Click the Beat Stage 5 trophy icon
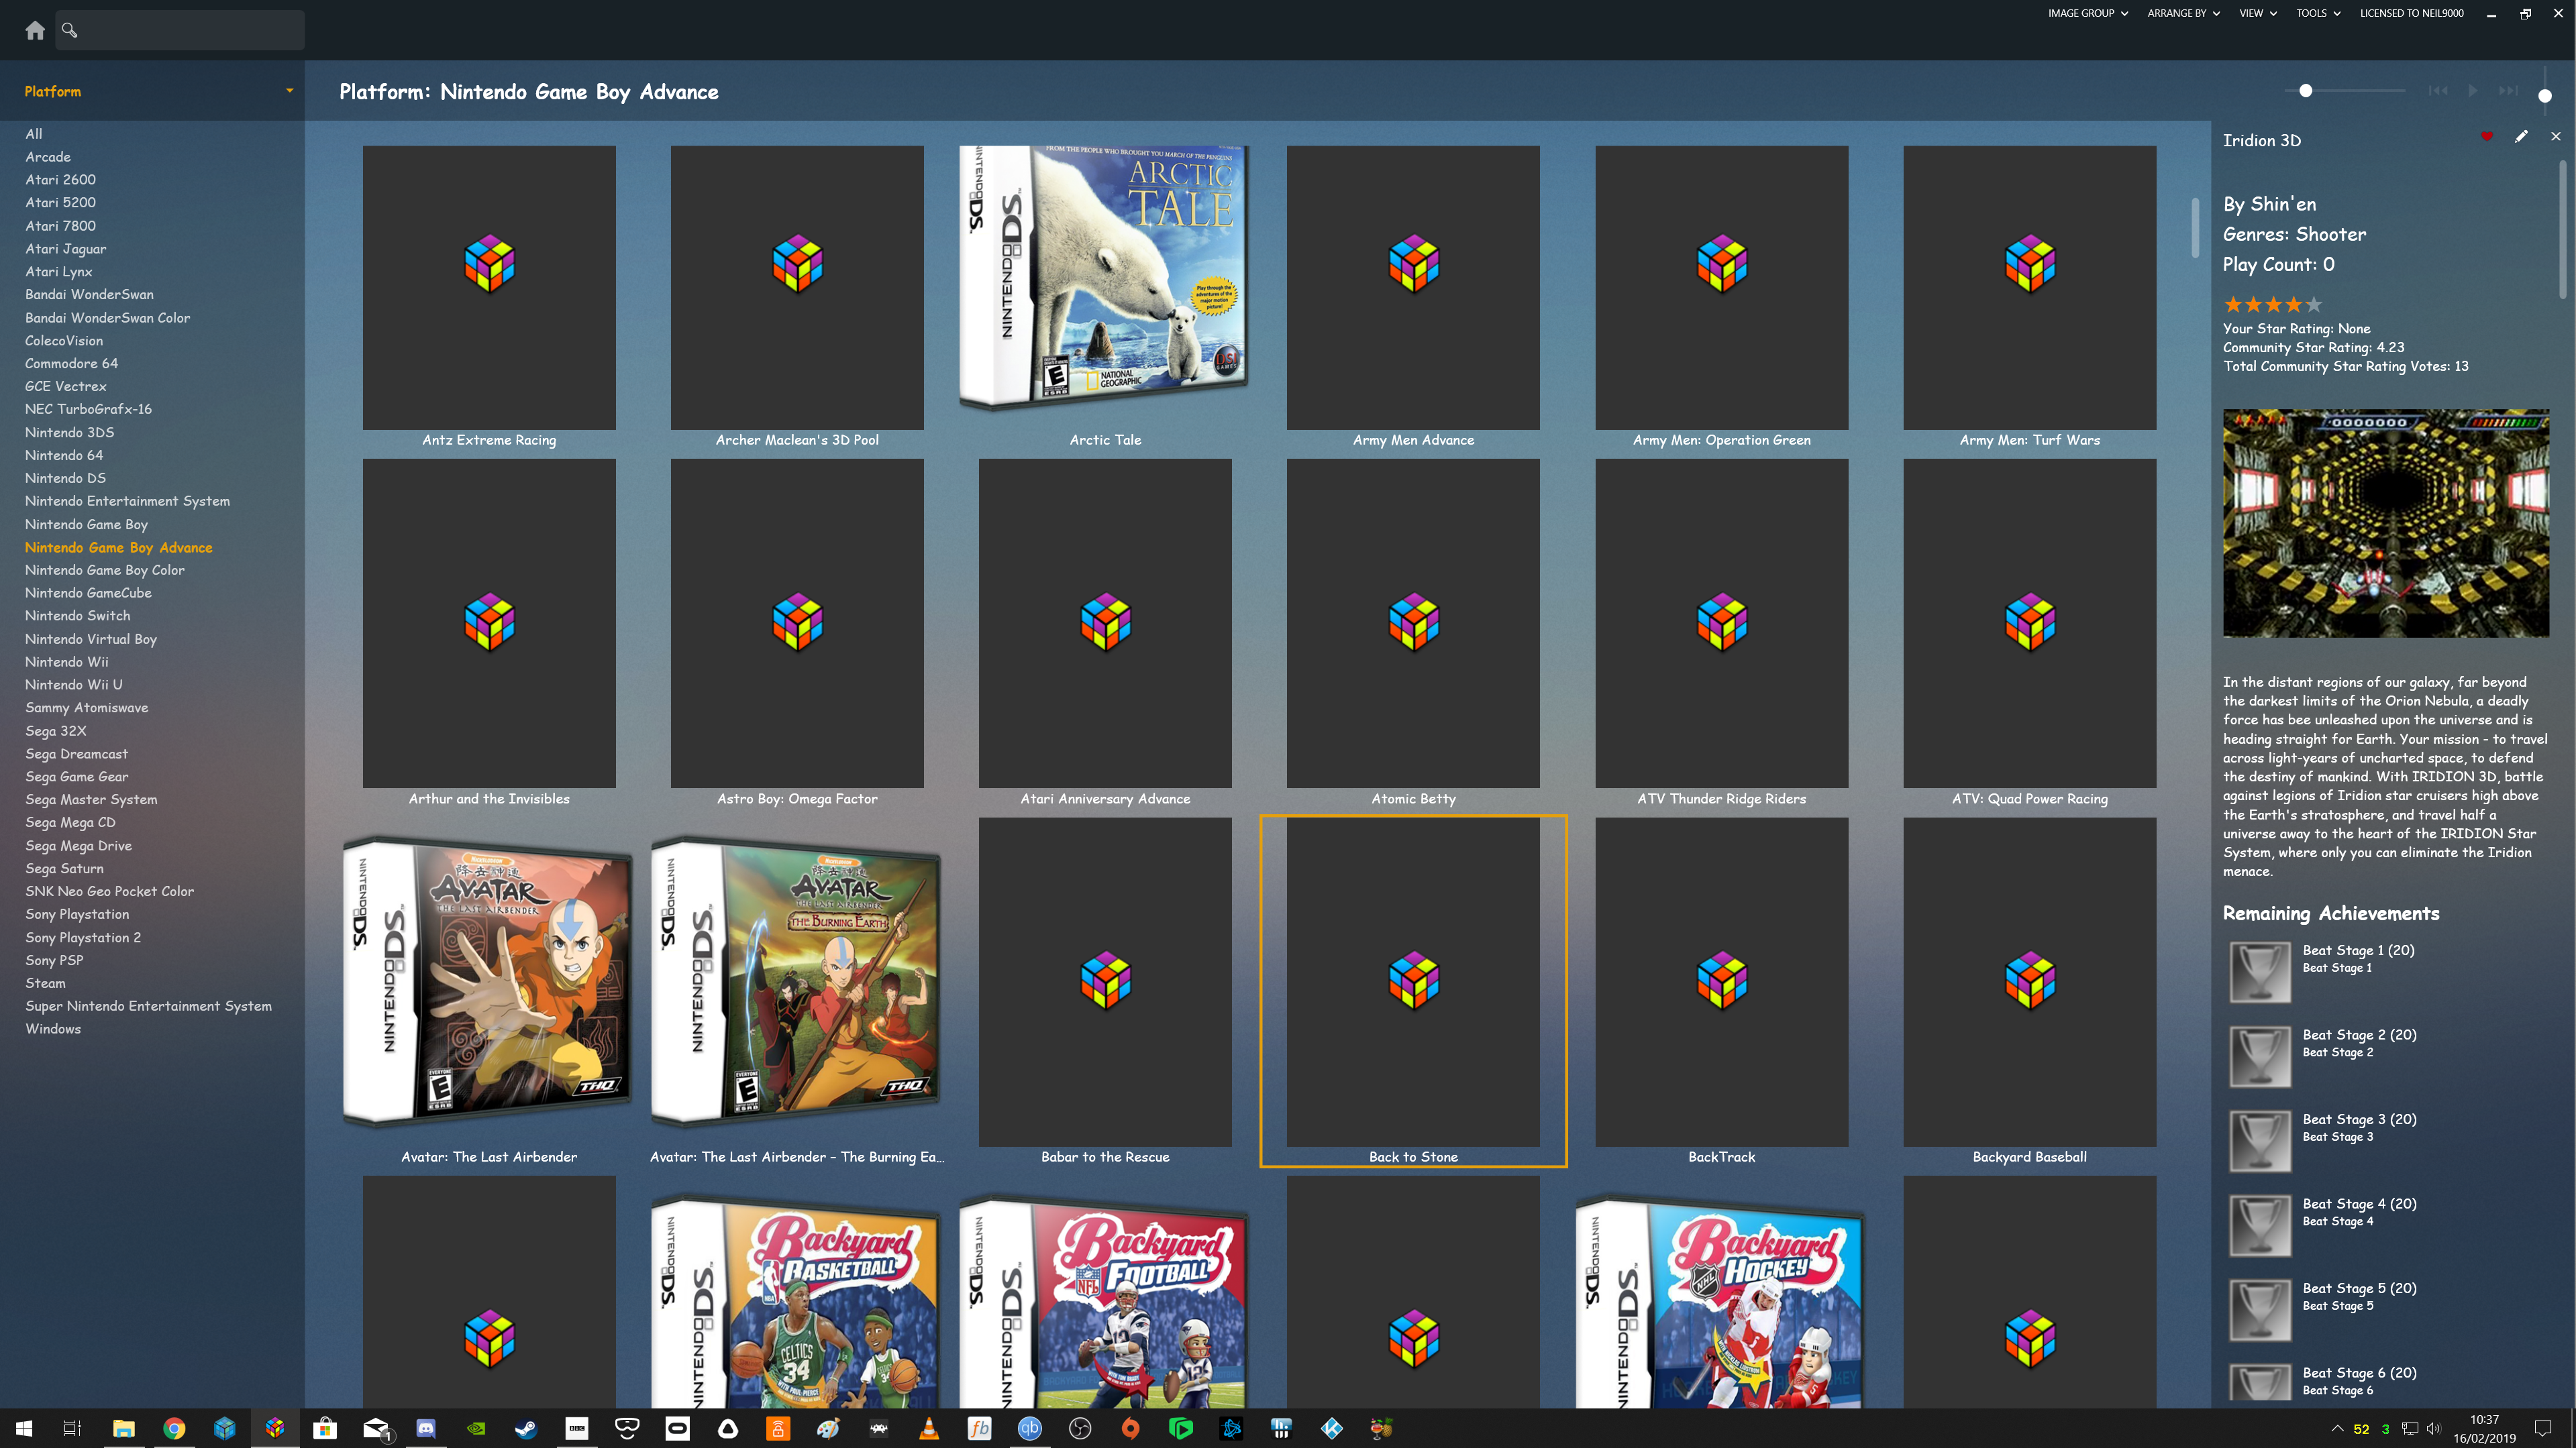 point(2260,1309)
